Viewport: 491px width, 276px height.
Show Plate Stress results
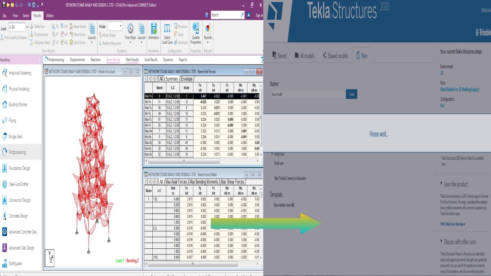coord(77,34)
